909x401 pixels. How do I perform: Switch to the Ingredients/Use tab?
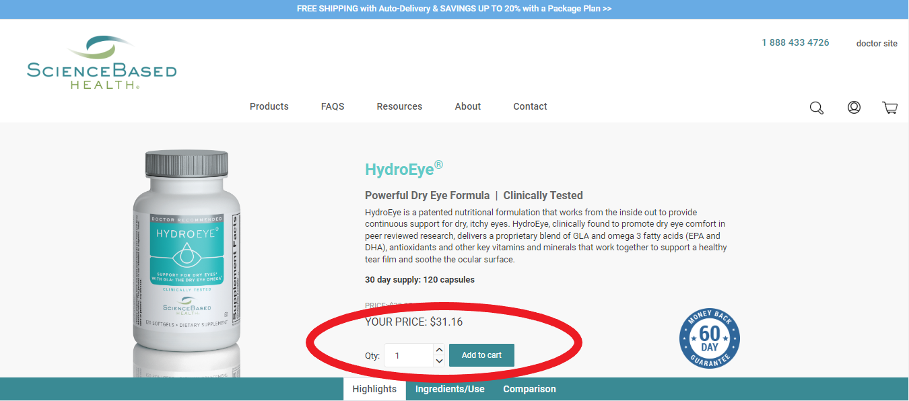coord(450,389)
